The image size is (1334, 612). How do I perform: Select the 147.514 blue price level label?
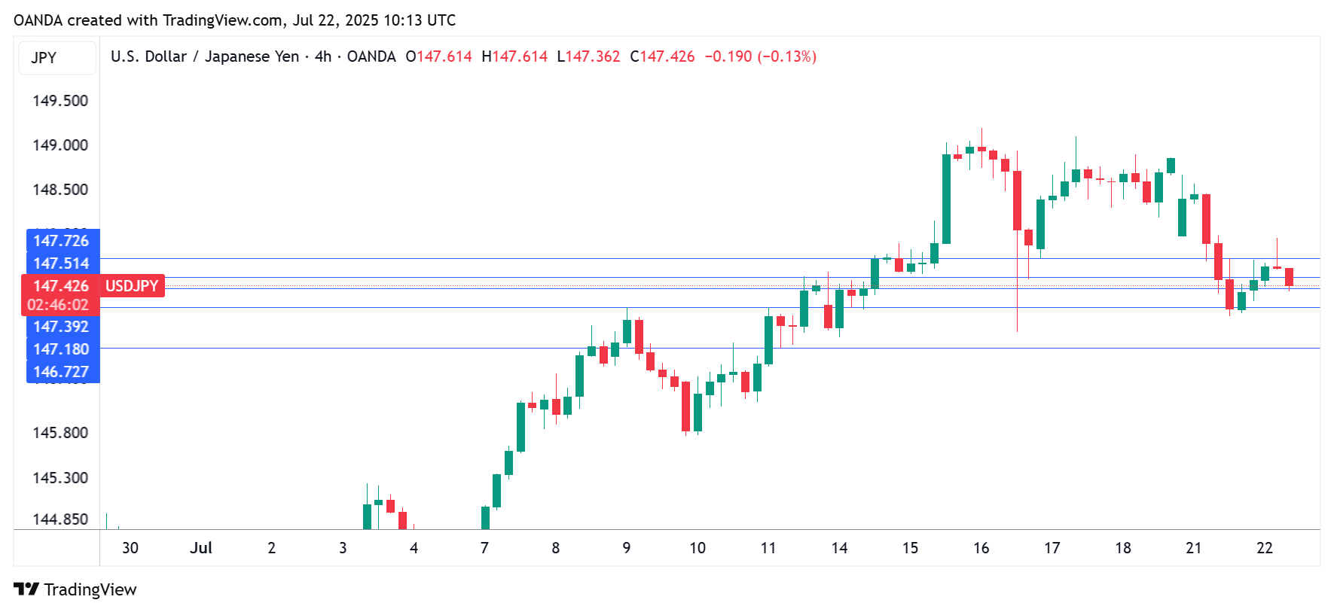coord(62,263)
